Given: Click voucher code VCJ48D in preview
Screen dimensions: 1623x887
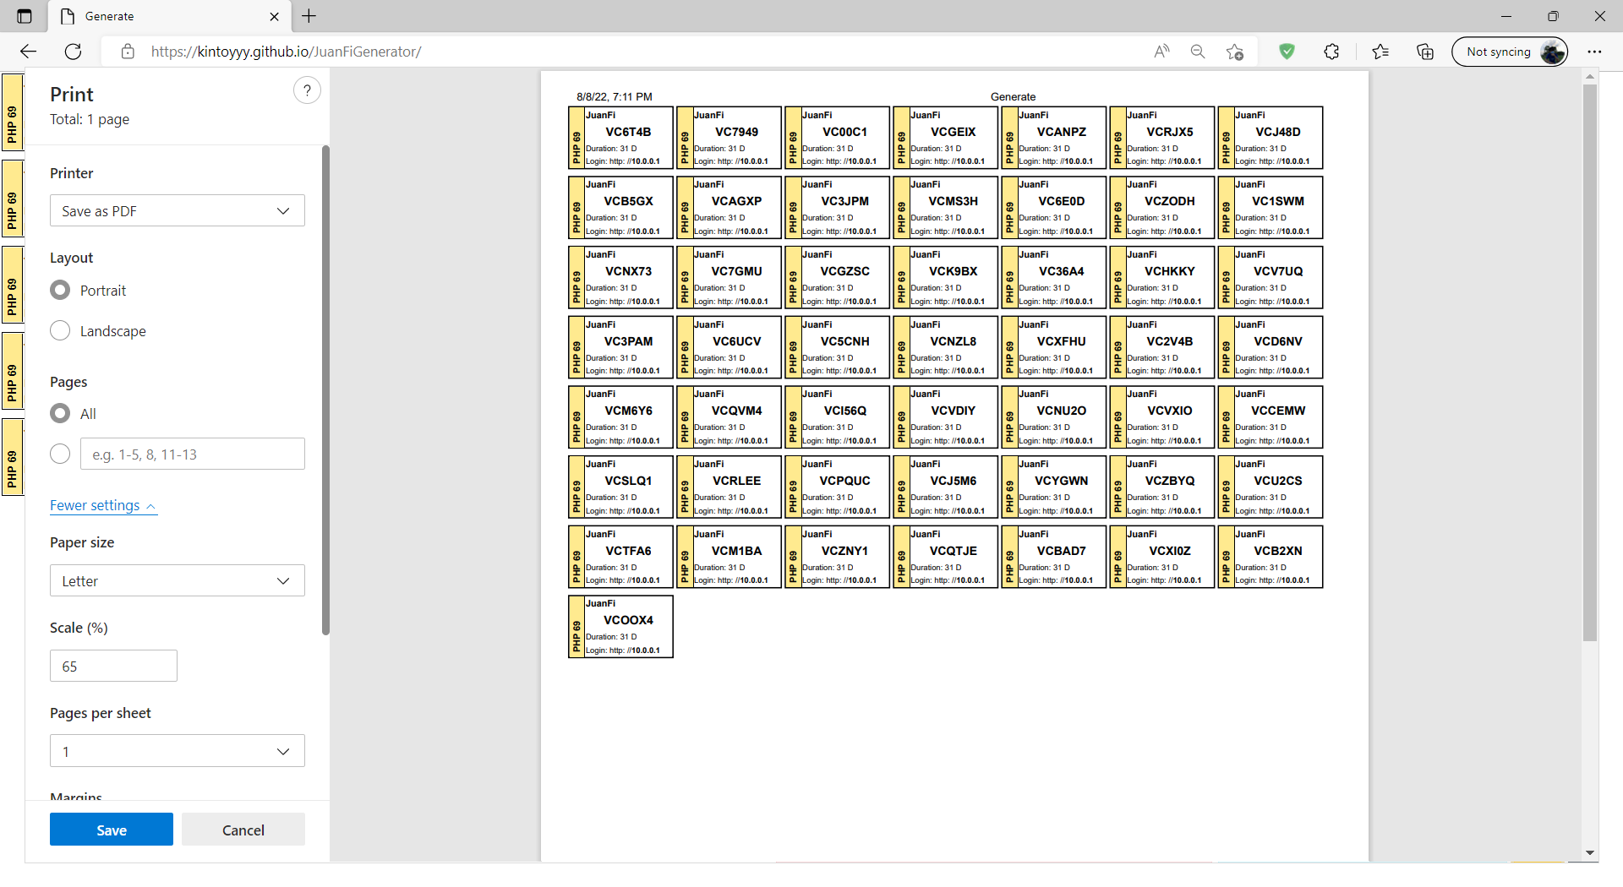Looking at the screenshot, I should pos(1278,132).
